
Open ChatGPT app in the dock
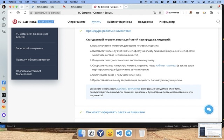(x=91, y=133)
